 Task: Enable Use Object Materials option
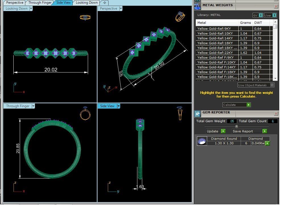click(256, 85)
